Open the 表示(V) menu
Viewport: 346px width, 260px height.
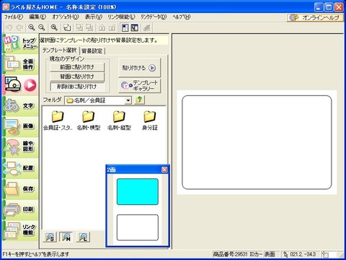[94, 17]
